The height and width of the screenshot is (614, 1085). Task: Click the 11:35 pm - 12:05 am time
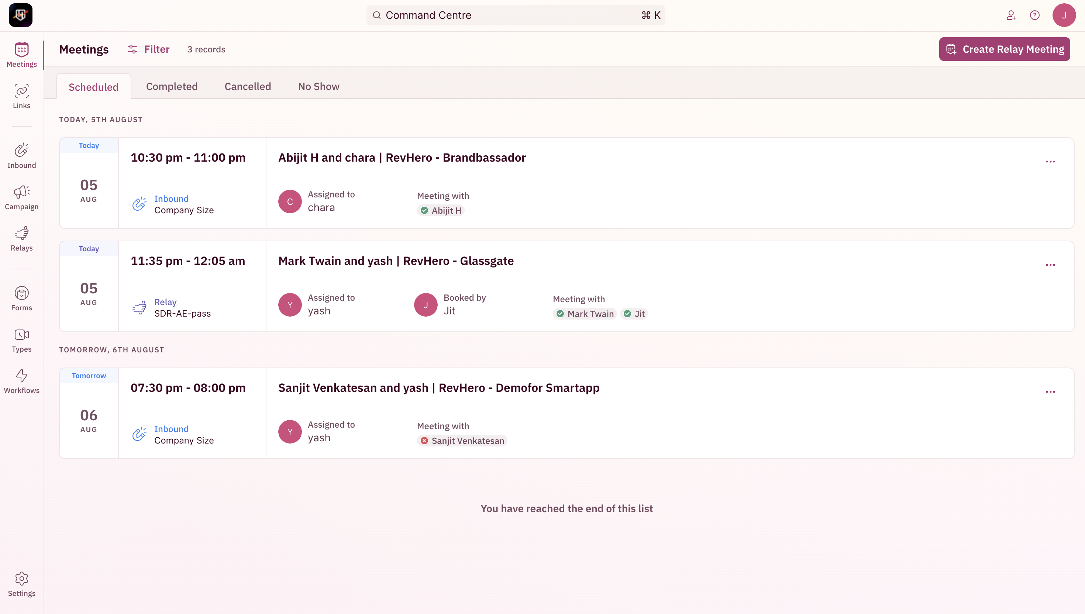pyautogui.click(x=187, y=261)
